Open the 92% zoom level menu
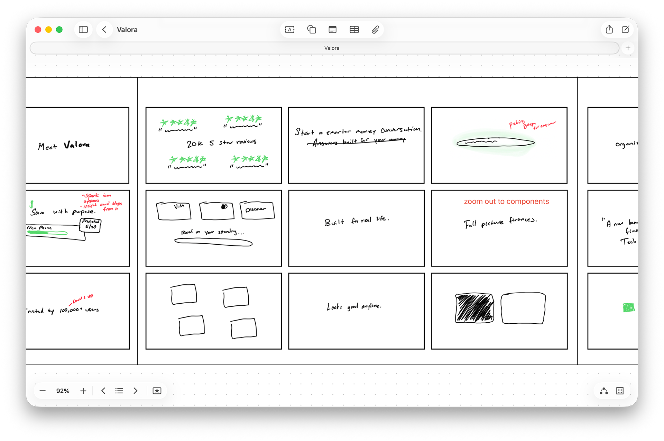 [x=63, y=391]
